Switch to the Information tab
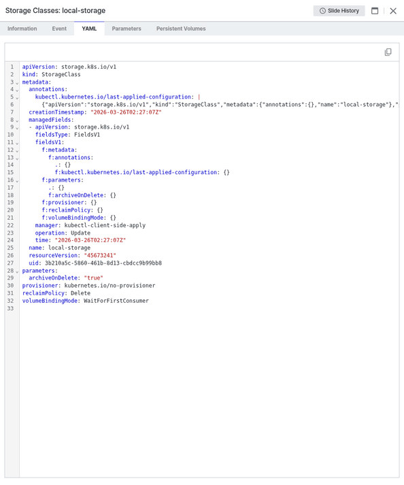Screen dimensions: 404x485 pos(22,29)
